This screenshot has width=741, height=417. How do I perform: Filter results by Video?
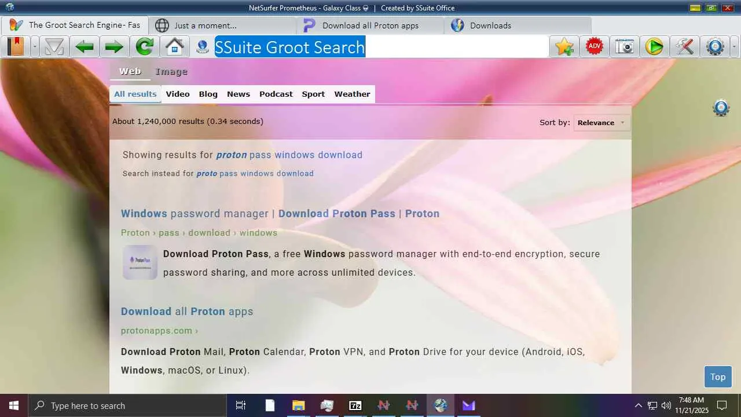[x=178, y=94]
